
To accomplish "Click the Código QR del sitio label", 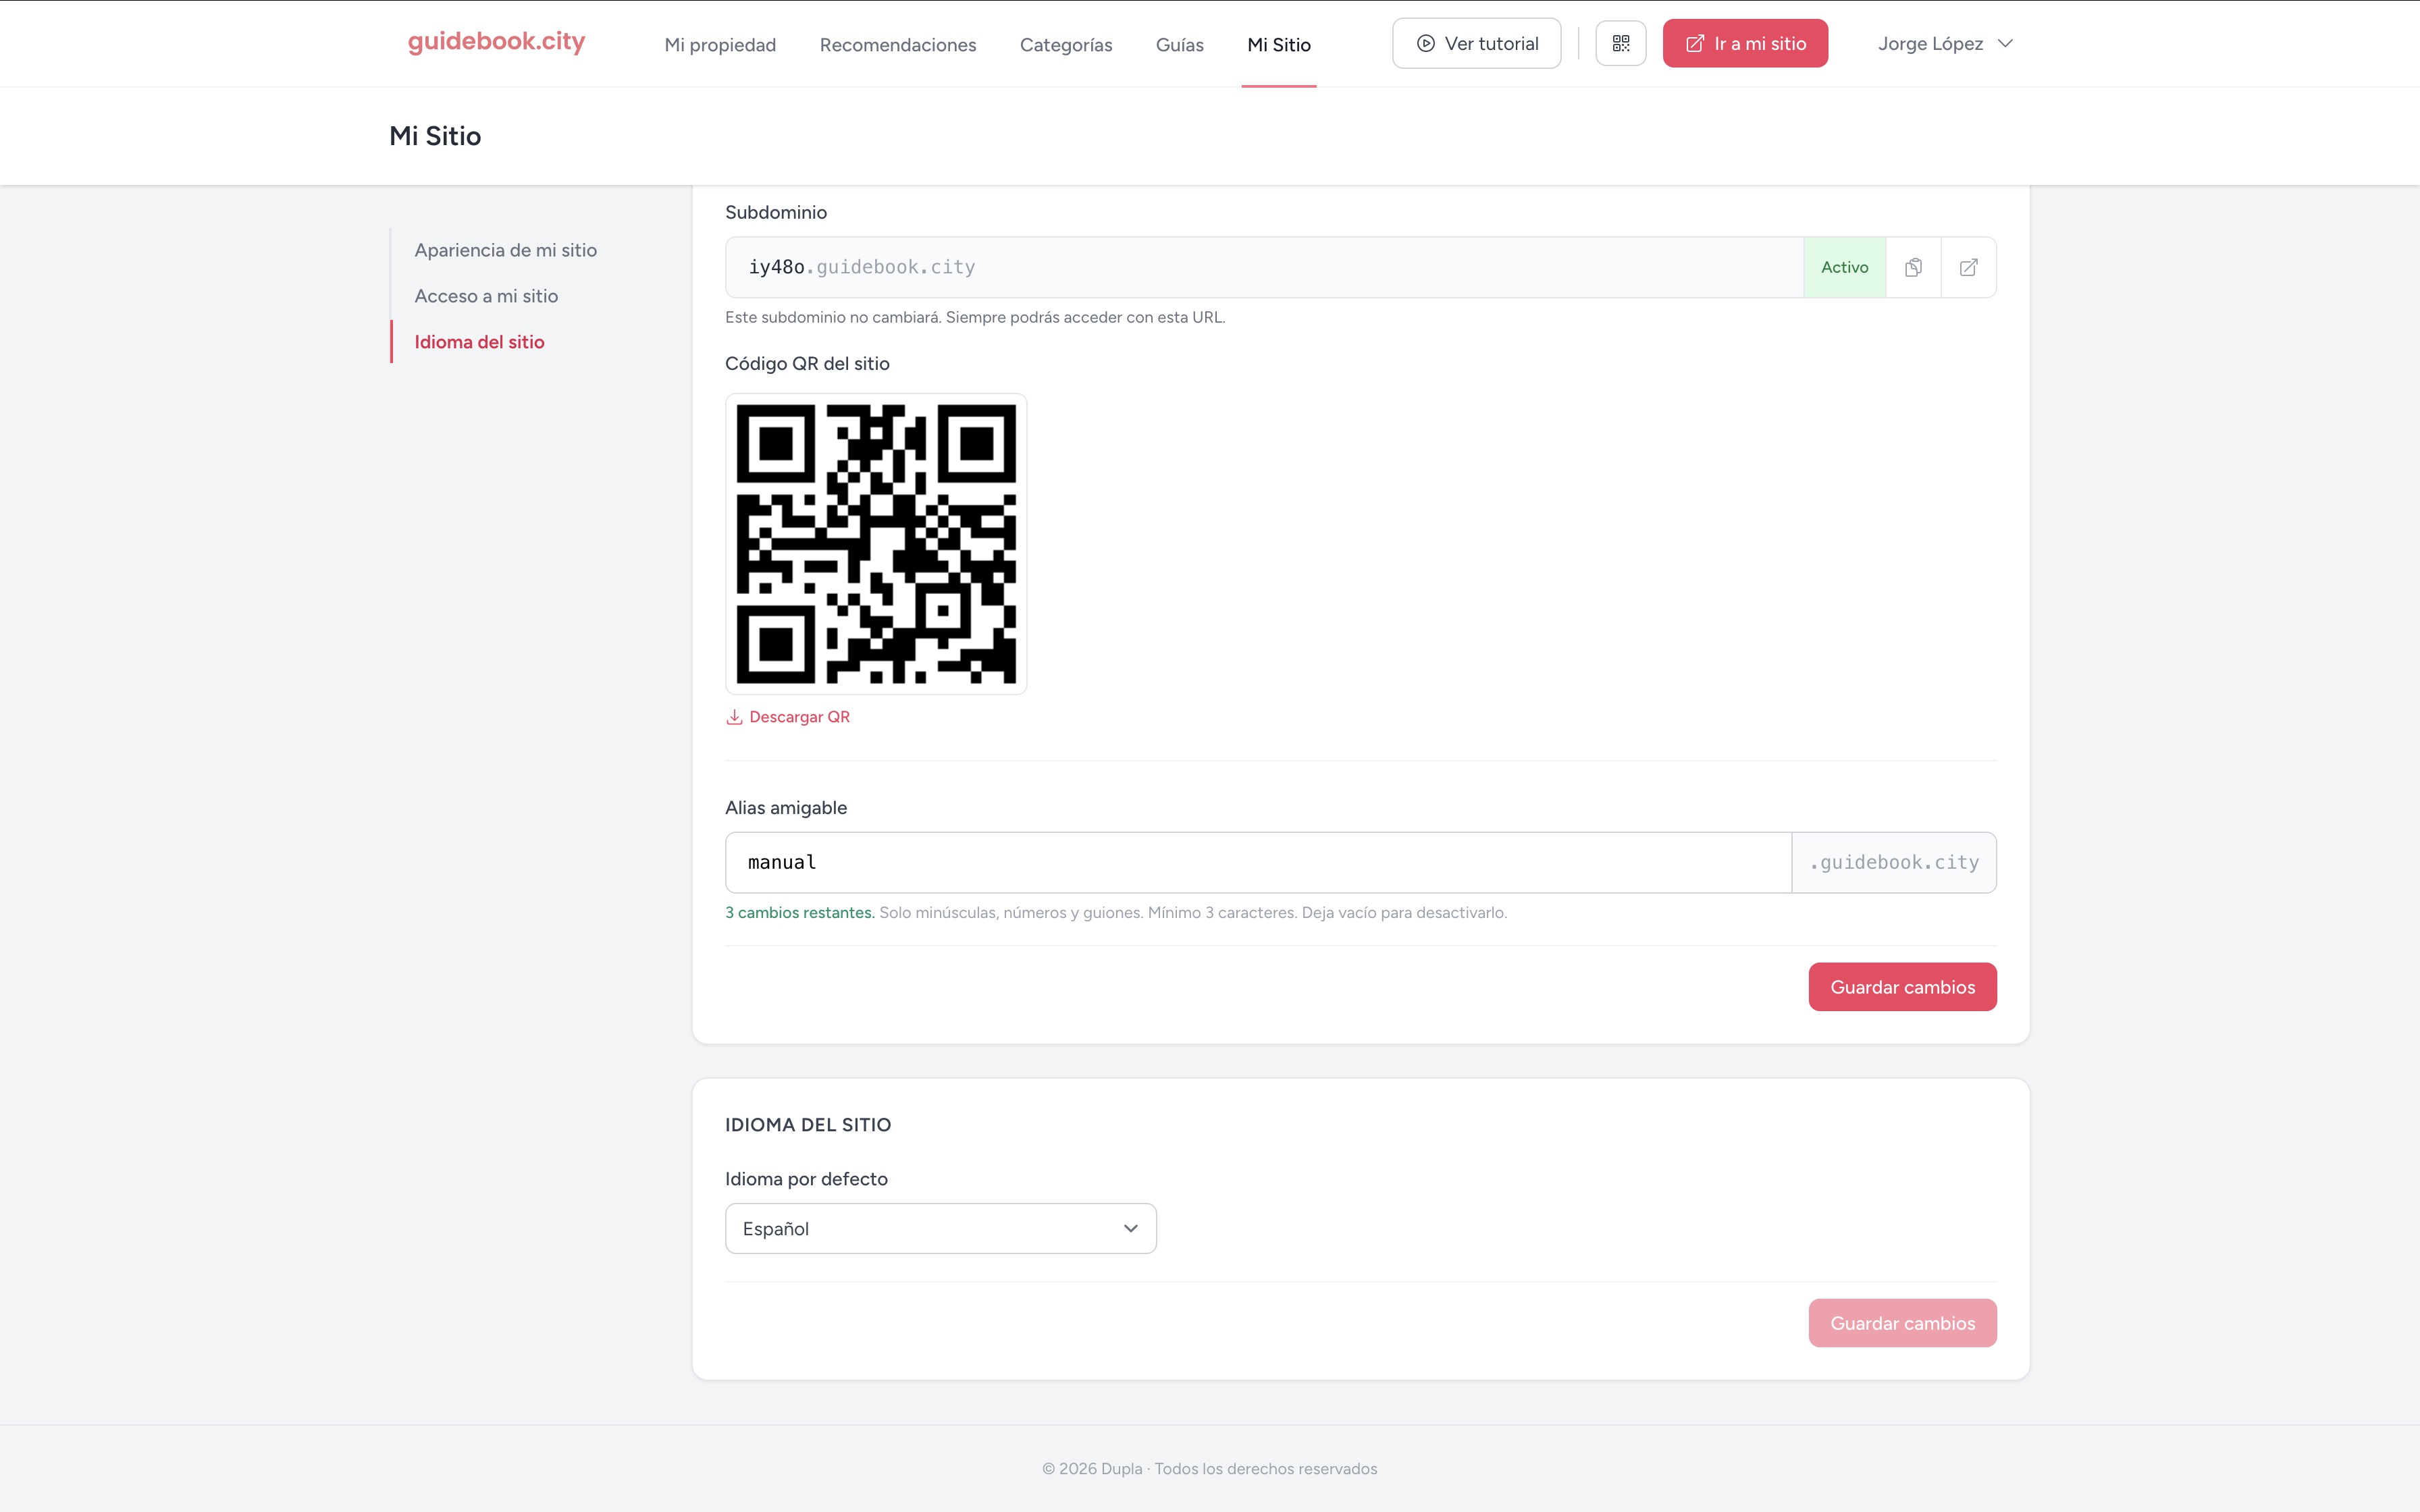I will click(807, 363).
